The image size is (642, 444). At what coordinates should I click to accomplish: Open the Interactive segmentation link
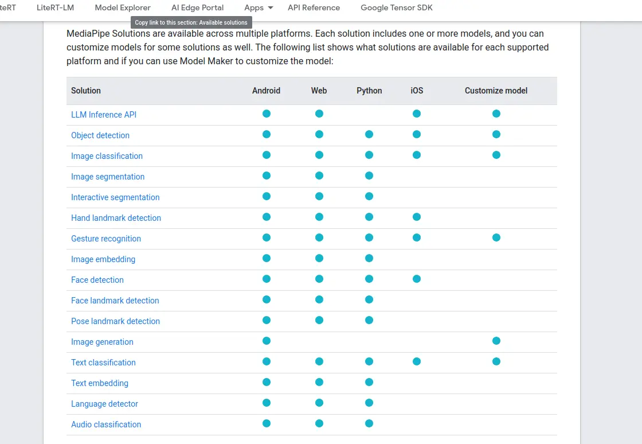115,197
